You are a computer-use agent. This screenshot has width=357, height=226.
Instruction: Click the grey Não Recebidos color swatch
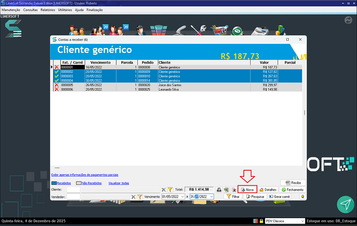[x=79, y=183]
